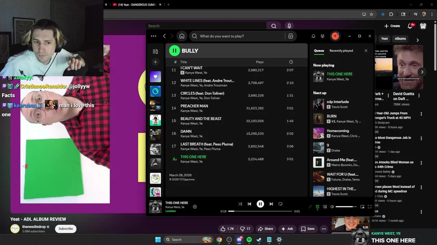Close the Queue panel

pos(366,51)
